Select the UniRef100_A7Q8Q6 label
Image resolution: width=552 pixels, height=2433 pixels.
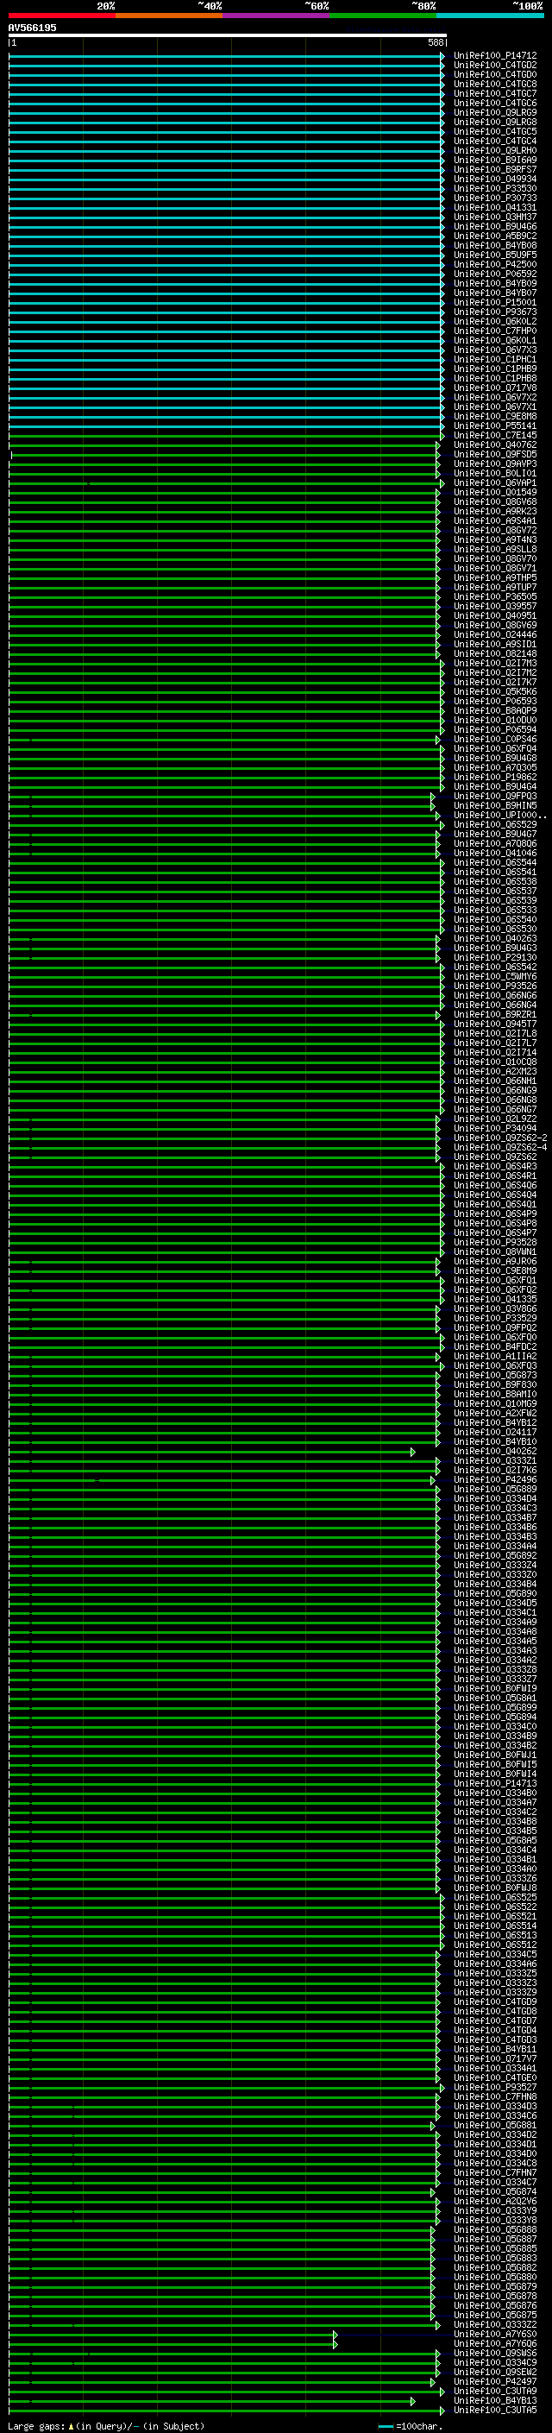495,843
